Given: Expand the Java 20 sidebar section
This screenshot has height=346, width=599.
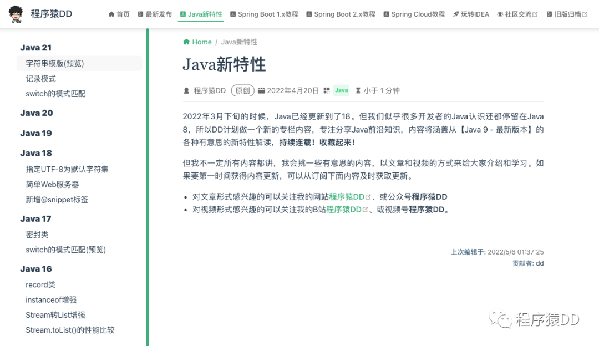Looking at the screenshot, I should (x=37, y=113).
